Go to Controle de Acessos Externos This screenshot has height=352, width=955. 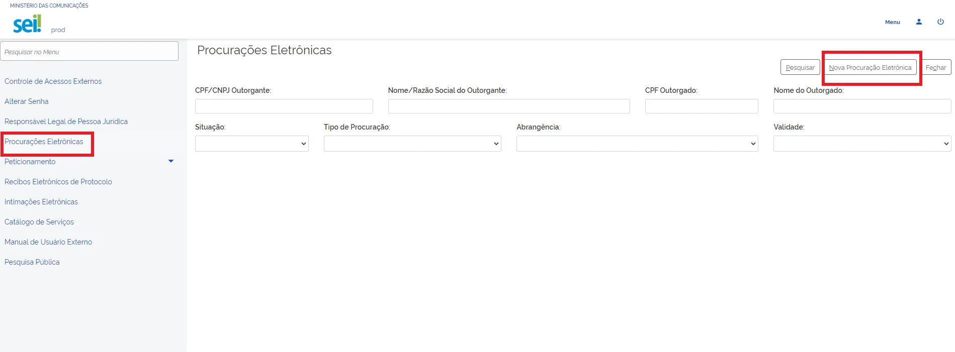(53, 81)
